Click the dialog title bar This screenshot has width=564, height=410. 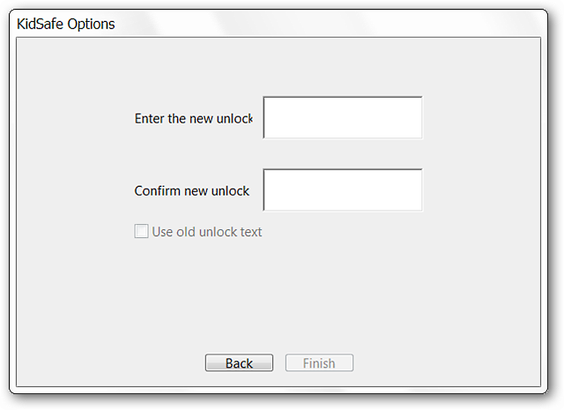tap(278, 24)
